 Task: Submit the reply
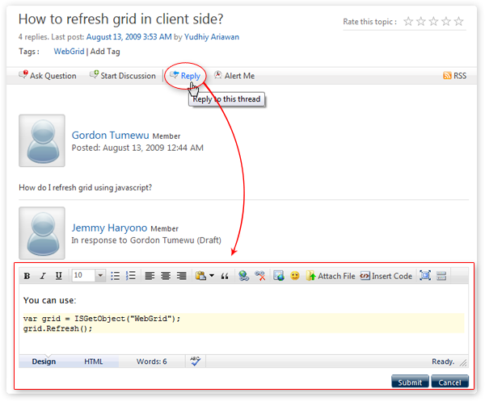click(410, 382)
